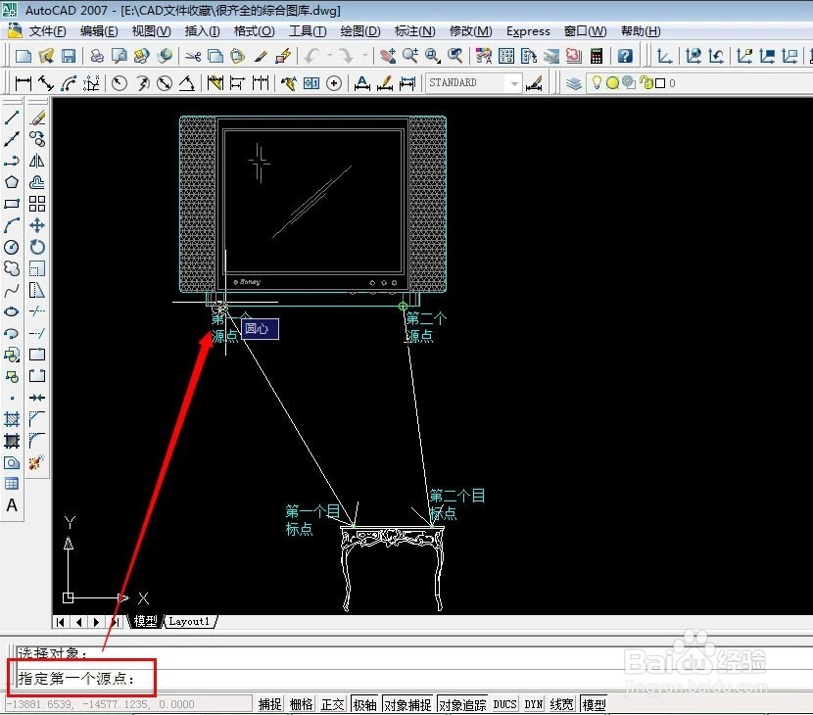Toggle 线宽 lineweight display
813x715 pixels.
click(562, 704)
